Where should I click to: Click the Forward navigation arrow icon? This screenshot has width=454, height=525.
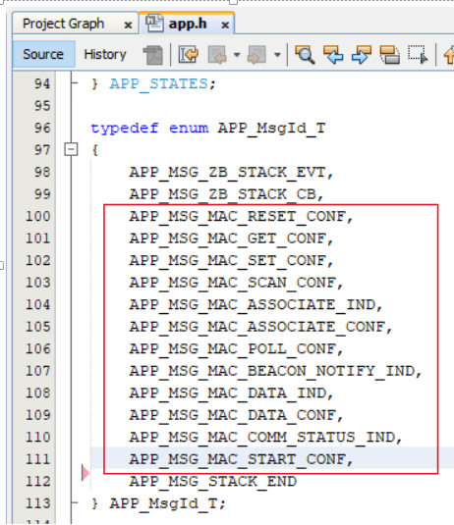pos(256,55)
